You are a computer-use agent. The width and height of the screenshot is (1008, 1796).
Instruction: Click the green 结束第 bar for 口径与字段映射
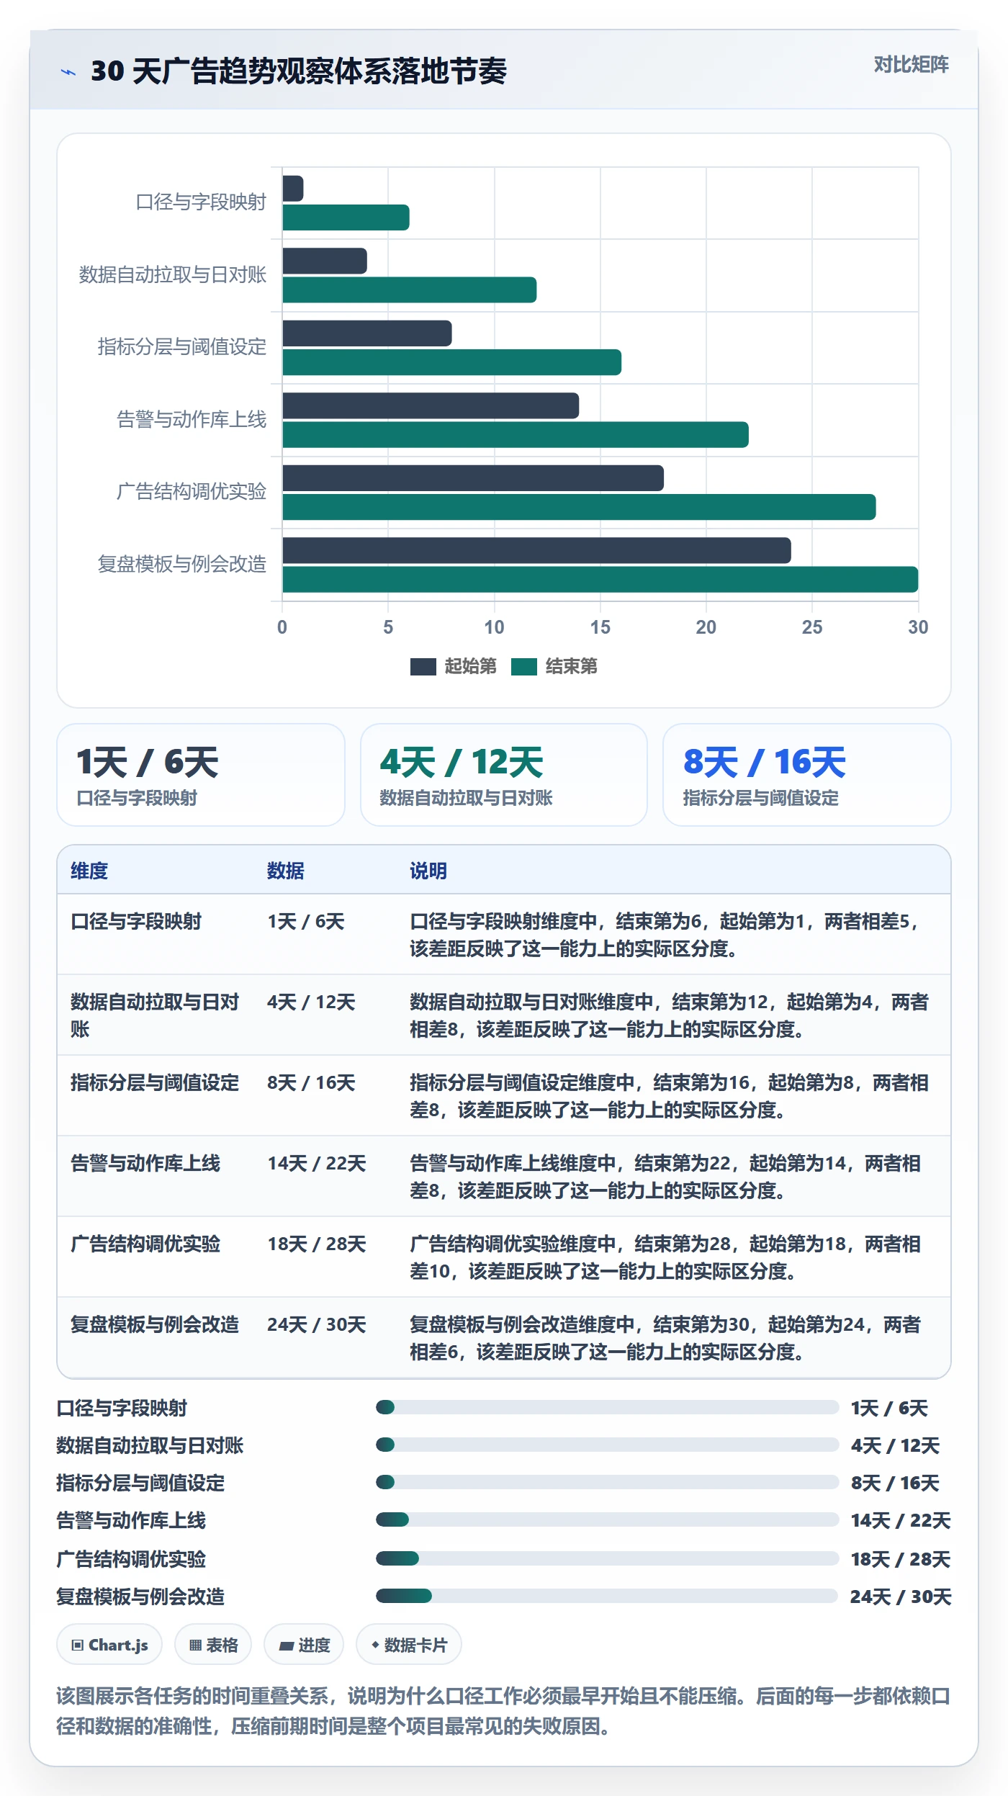(x=346, y=217)
